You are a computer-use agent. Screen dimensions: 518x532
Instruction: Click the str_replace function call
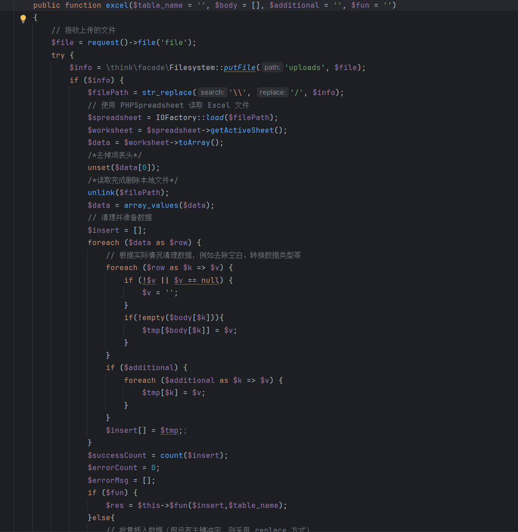click(x=167, y=92)
